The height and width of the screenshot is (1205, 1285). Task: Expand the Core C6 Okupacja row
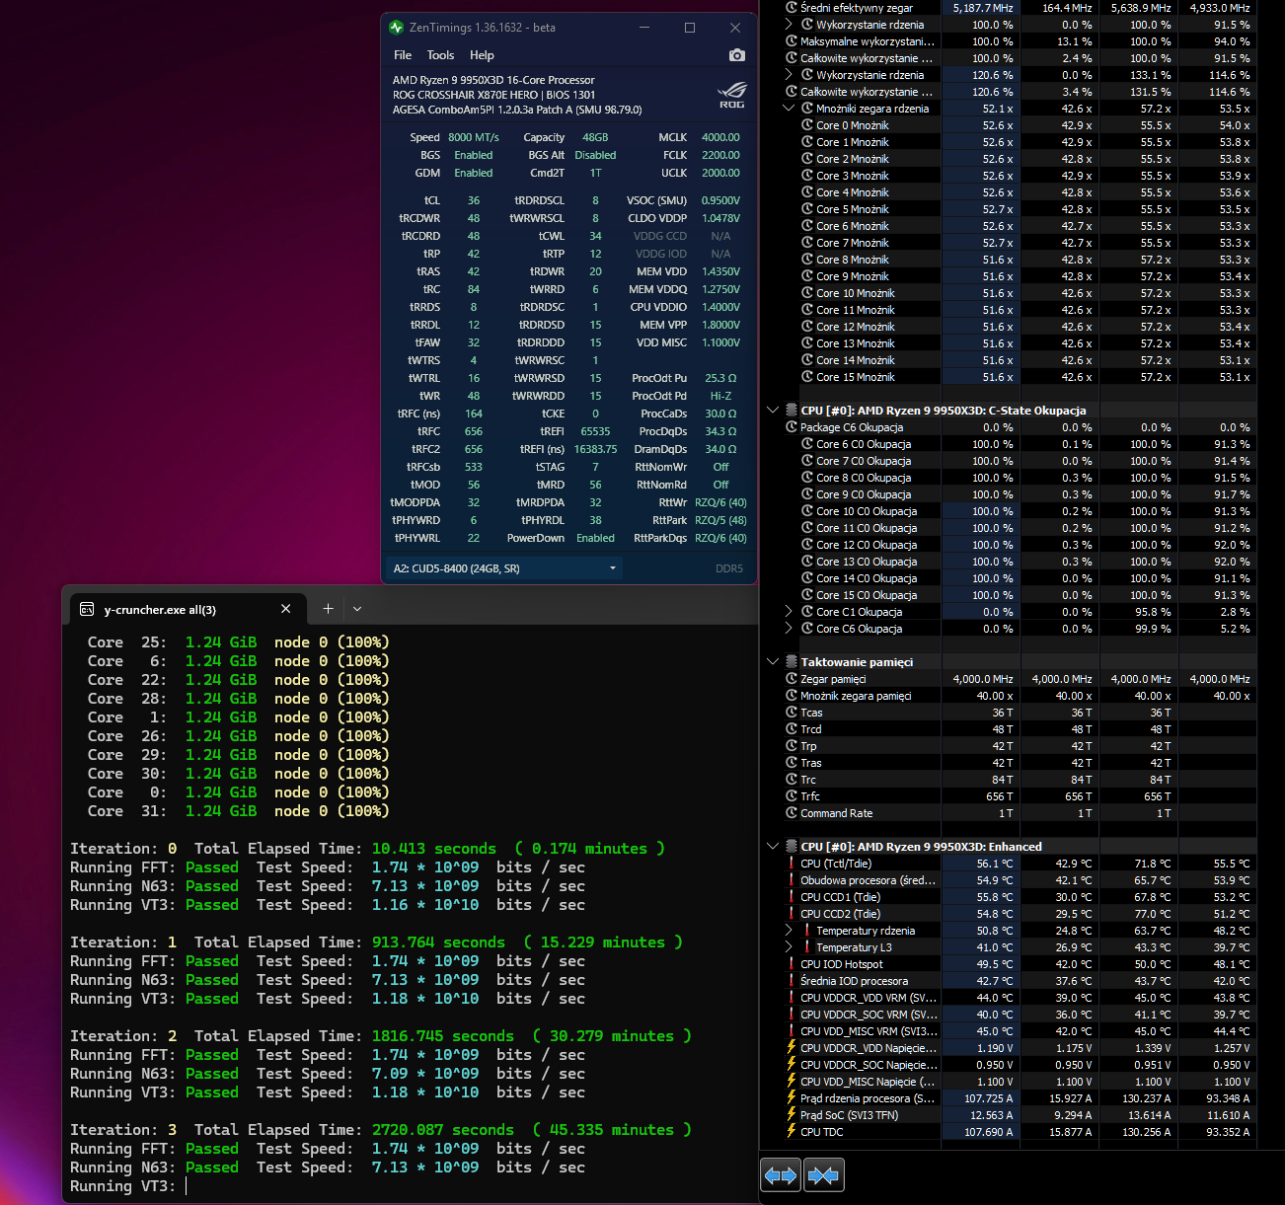click(x=789, y=629)
